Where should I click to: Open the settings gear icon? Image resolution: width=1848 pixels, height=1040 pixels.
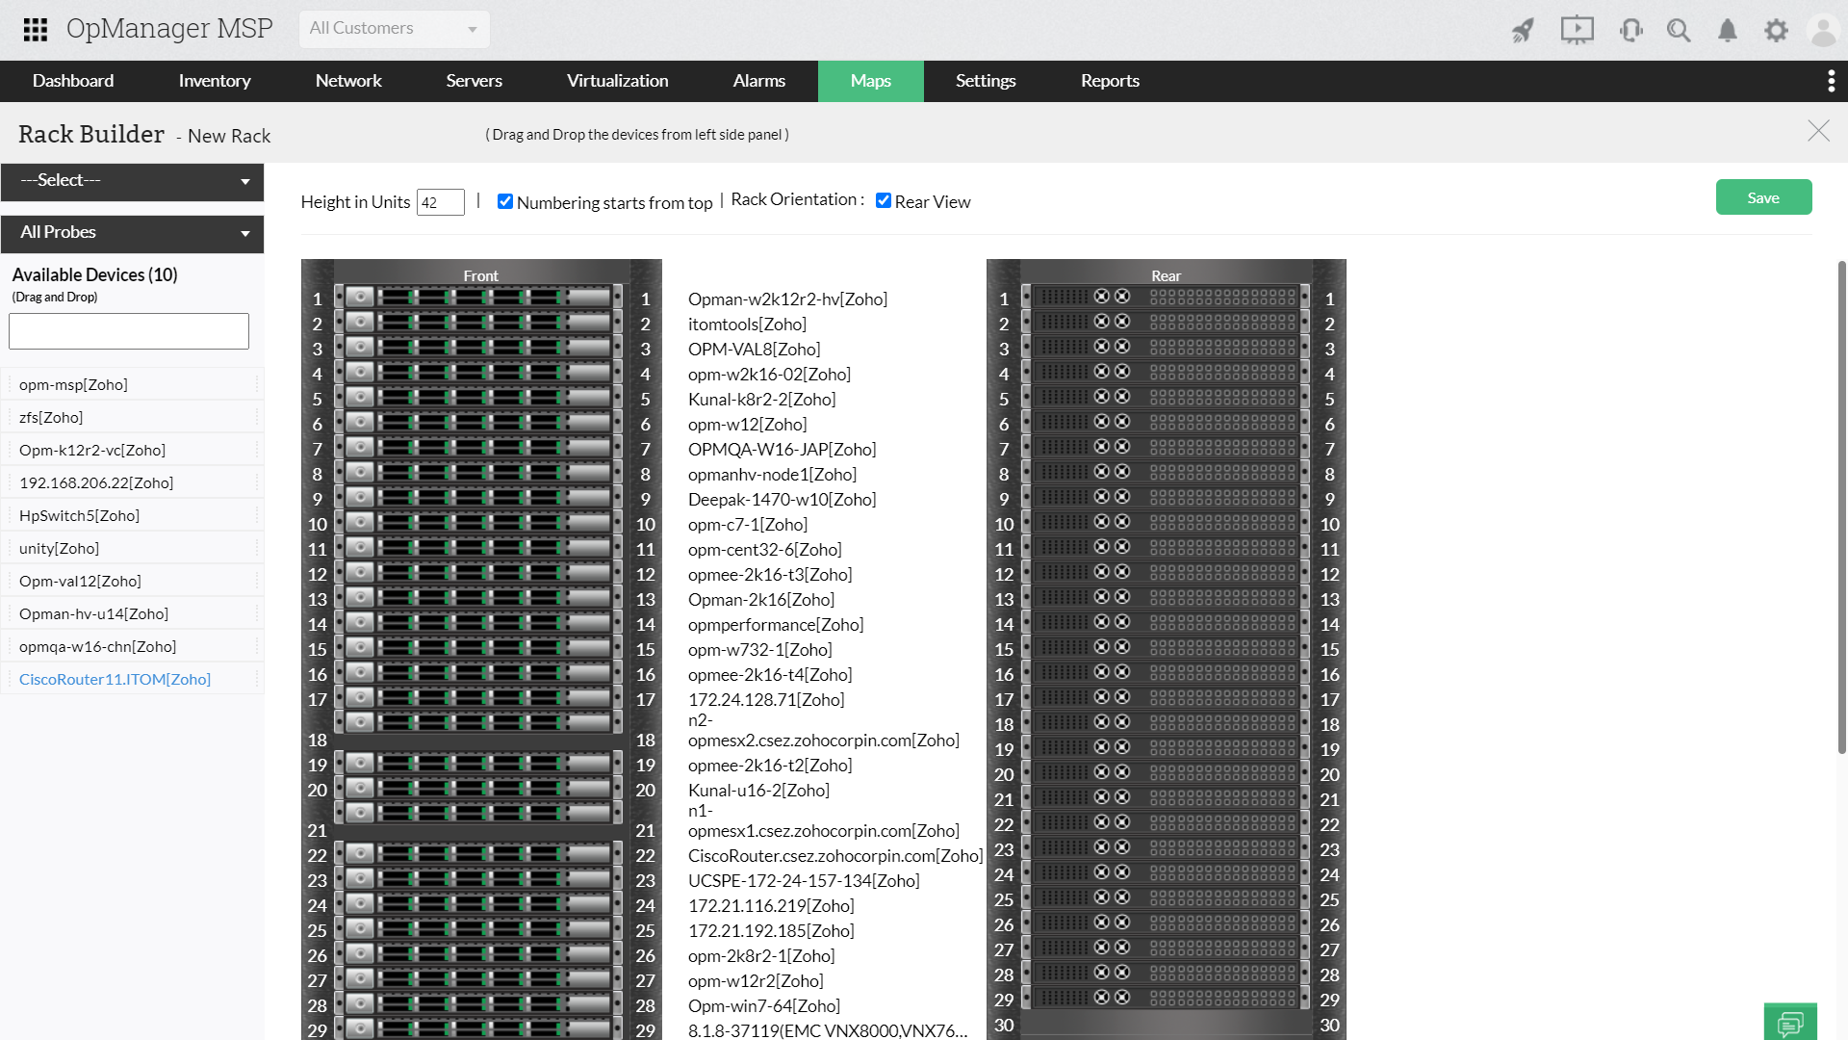pos(1776,30)
